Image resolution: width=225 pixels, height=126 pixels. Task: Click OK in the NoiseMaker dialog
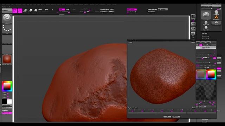tap(167, 117)
